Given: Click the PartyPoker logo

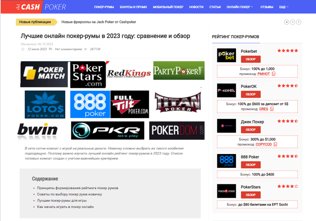Looking at the screenshot, I should point(179,71).
